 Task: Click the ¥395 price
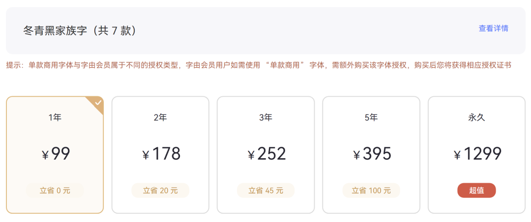point(372,154)
